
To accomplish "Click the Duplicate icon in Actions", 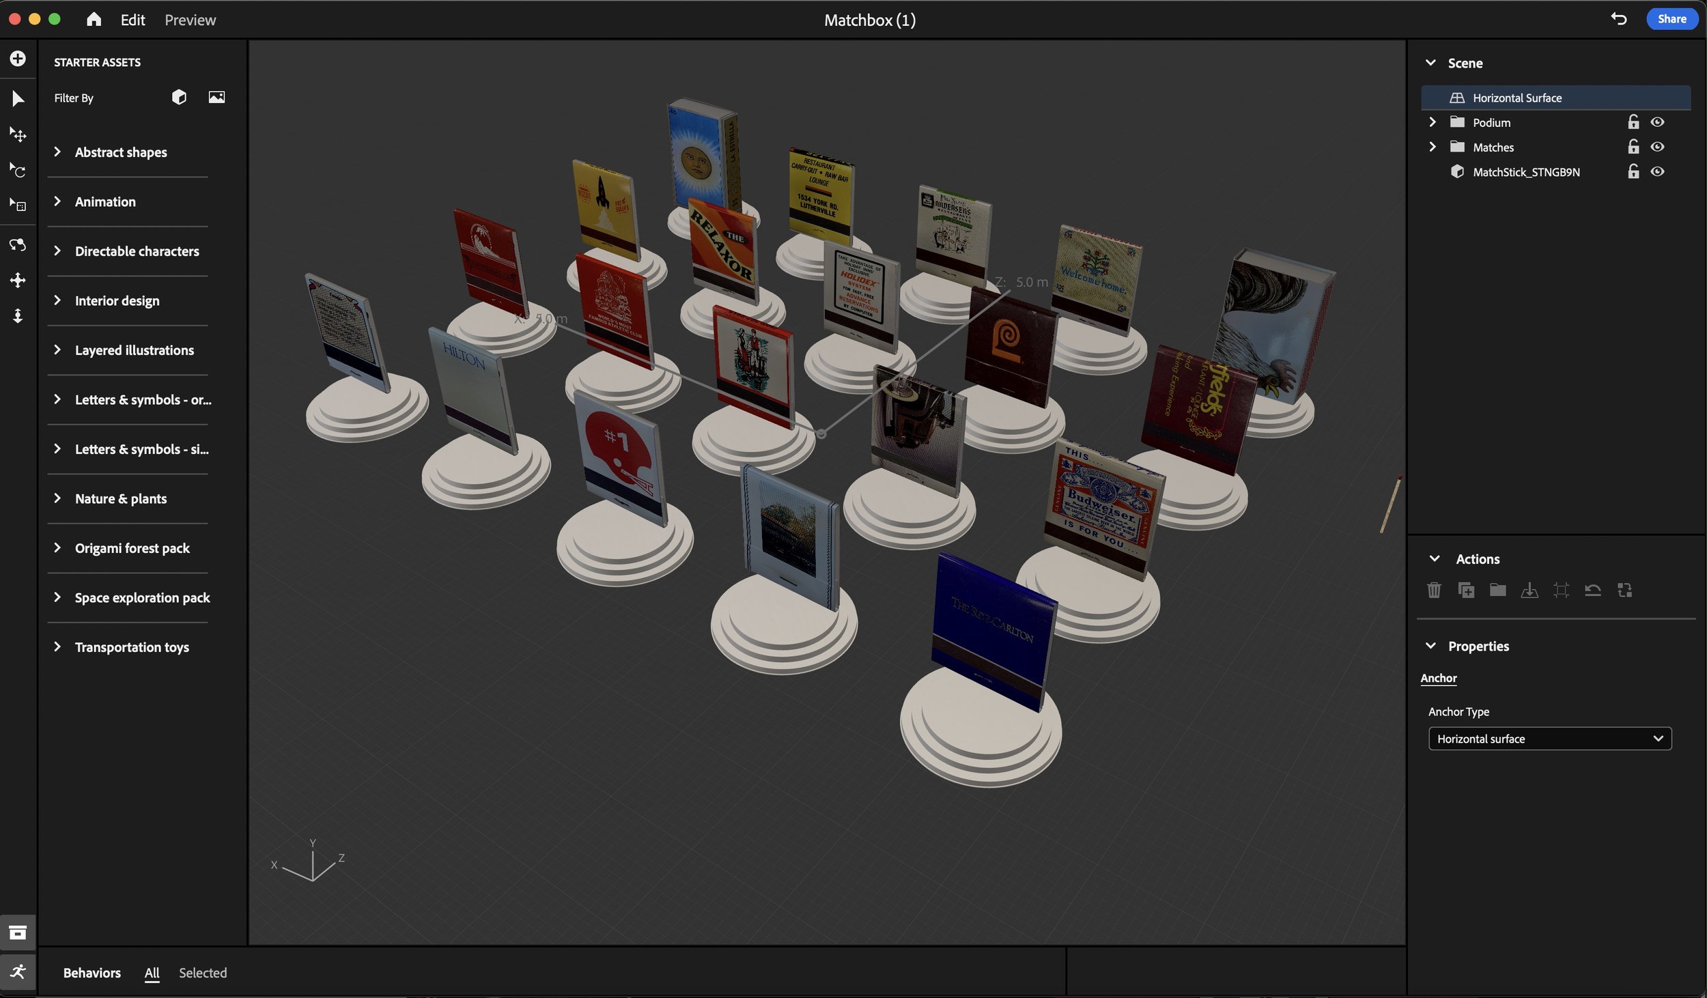I will point(1466,590).
